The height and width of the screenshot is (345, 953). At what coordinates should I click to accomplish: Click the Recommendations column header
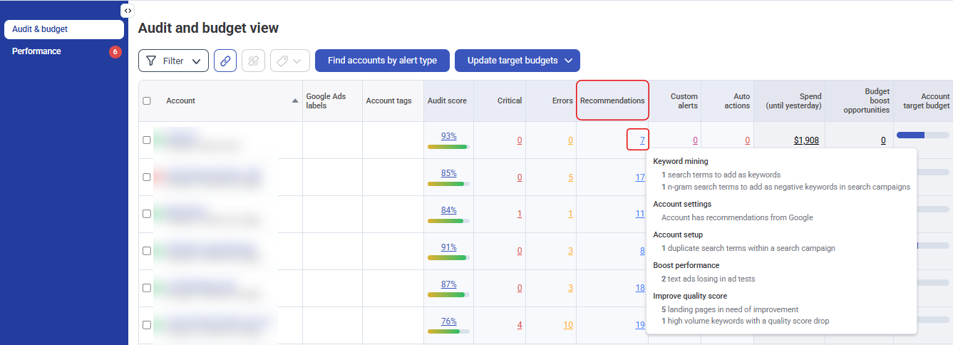click(x=612, y=101)
